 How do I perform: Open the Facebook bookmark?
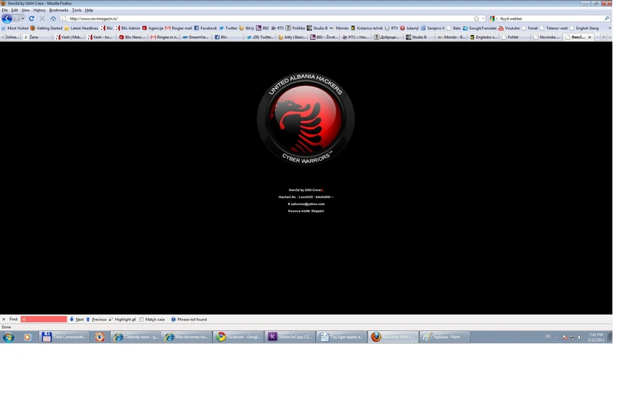205,28
